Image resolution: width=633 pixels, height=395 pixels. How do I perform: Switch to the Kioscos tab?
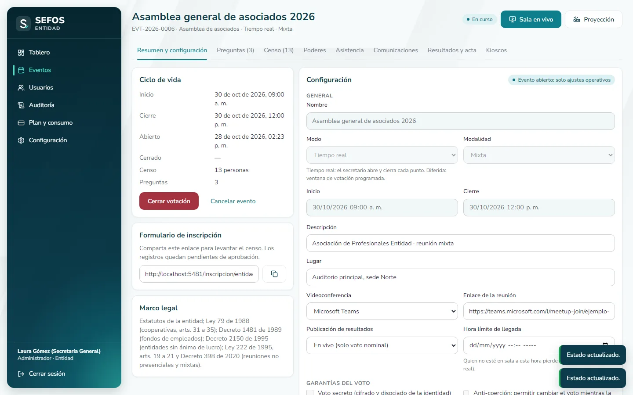pos(496,50)
